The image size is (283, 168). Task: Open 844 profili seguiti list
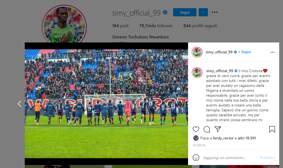pos(200,26)
